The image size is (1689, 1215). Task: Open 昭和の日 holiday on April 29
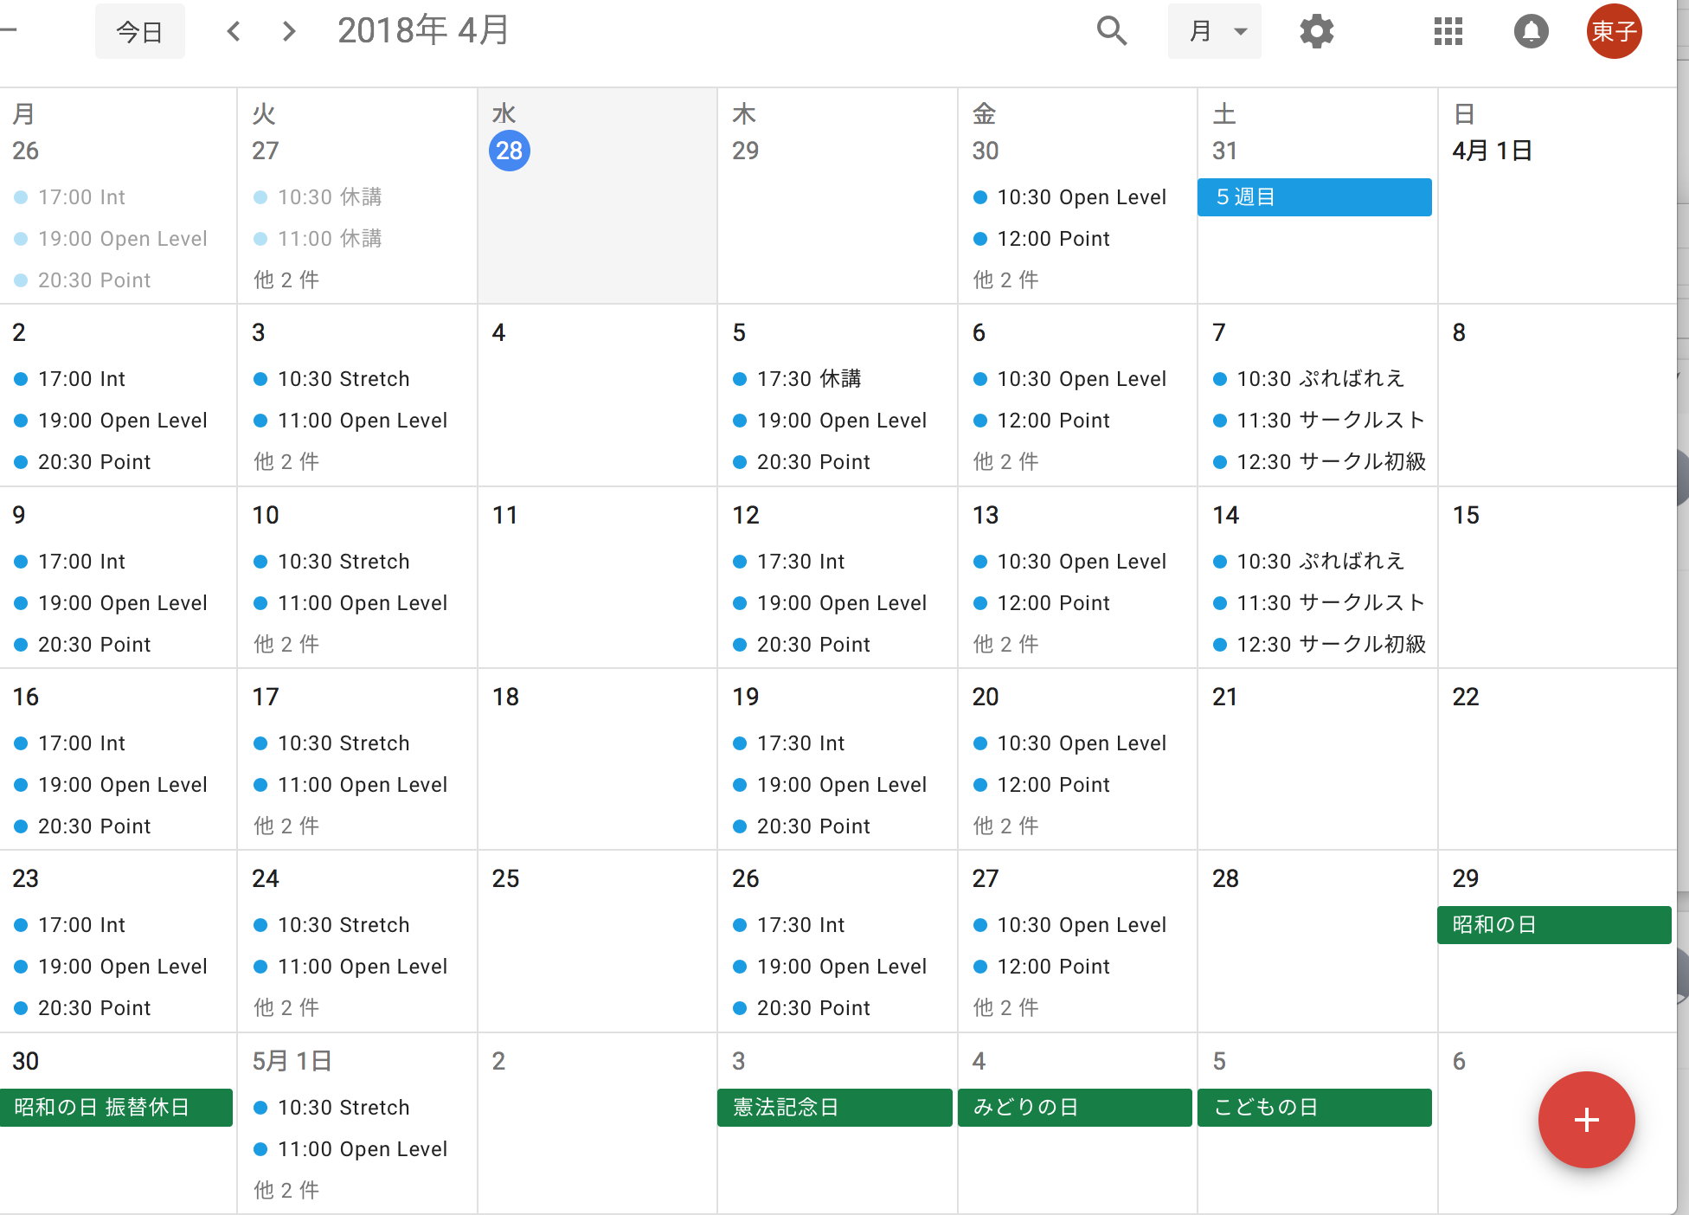pyautogui.click(x=1553, y=925)
